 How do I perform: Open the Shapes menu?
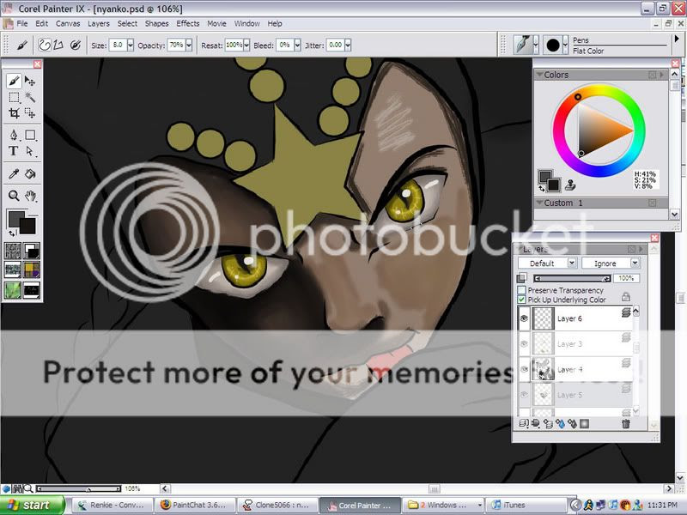(x=157, y=24)
